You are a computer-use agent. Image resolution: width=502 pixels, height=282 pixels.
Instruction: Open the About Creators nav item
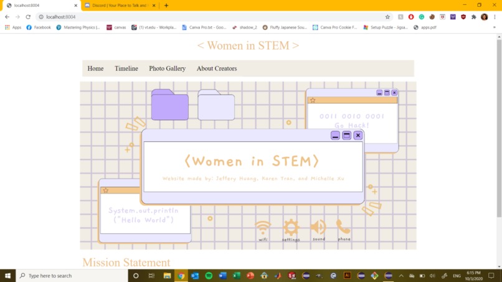(x=217, y=68)
